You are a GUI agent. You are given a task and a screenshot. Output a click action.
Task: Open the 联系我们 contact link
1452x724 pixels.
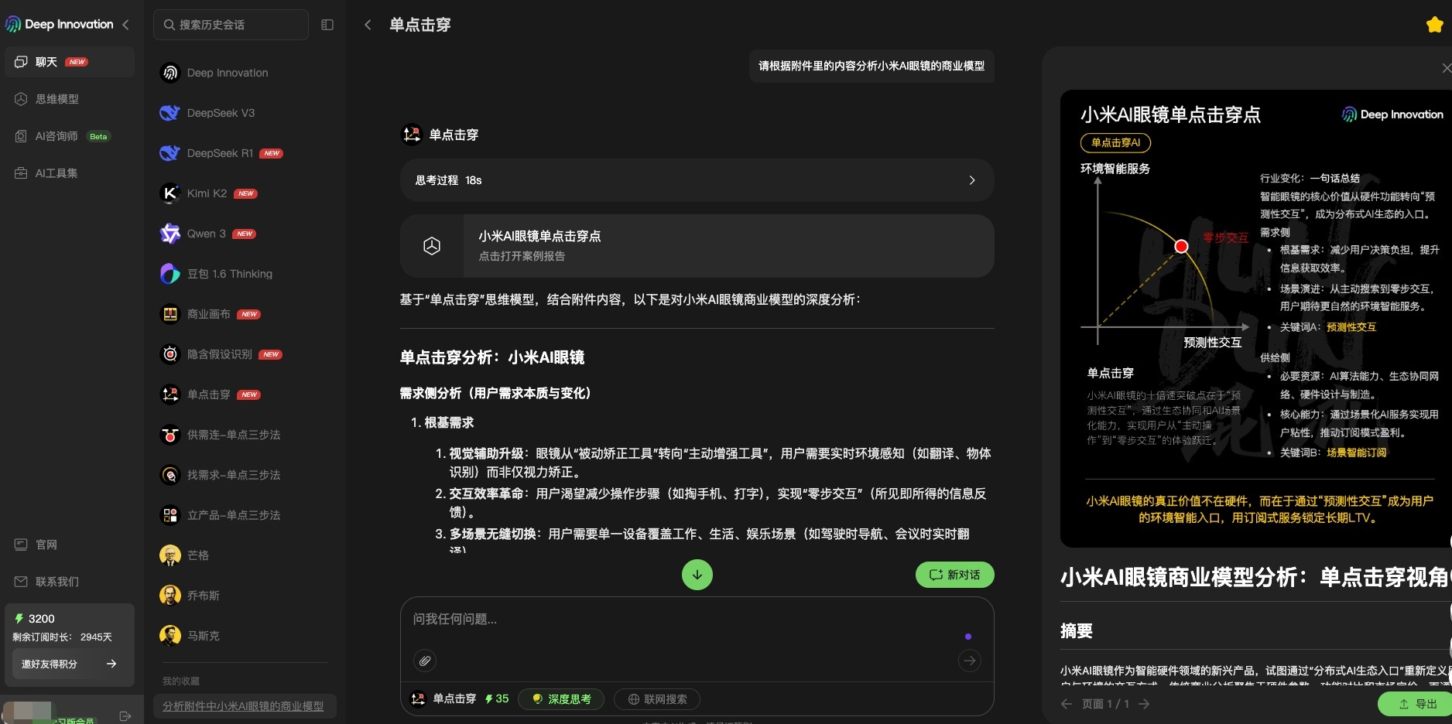[x=70, y=582]
